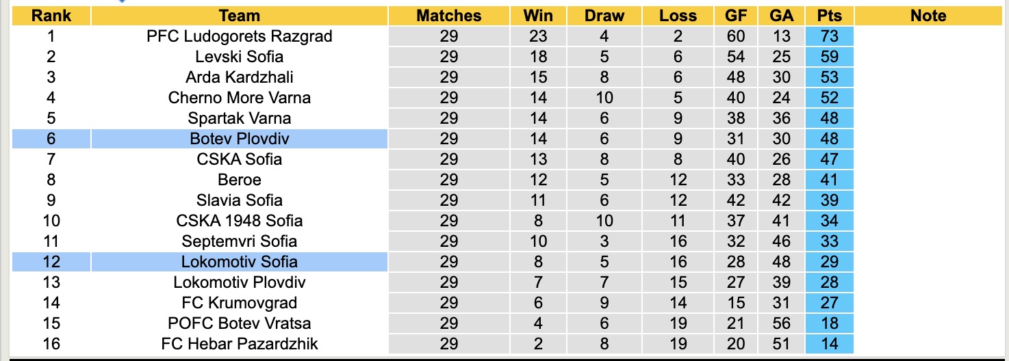The image size is (1009, 361).
Task: Click FC Hebar Pazardzhik team name
Action: tap(240, 344)
